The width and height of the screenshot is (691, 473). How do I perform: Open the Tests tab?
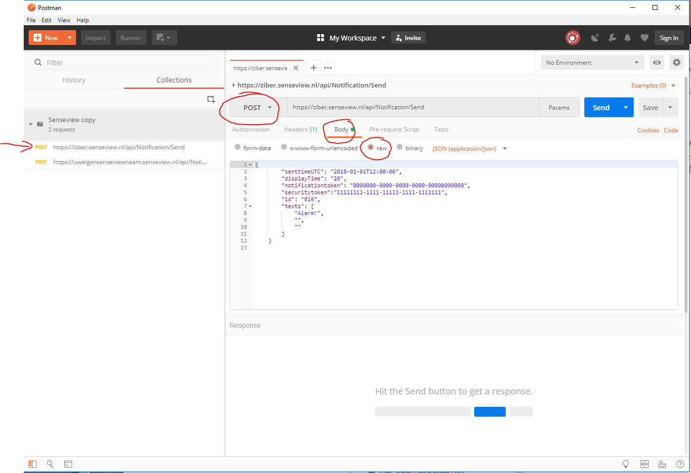441,129
